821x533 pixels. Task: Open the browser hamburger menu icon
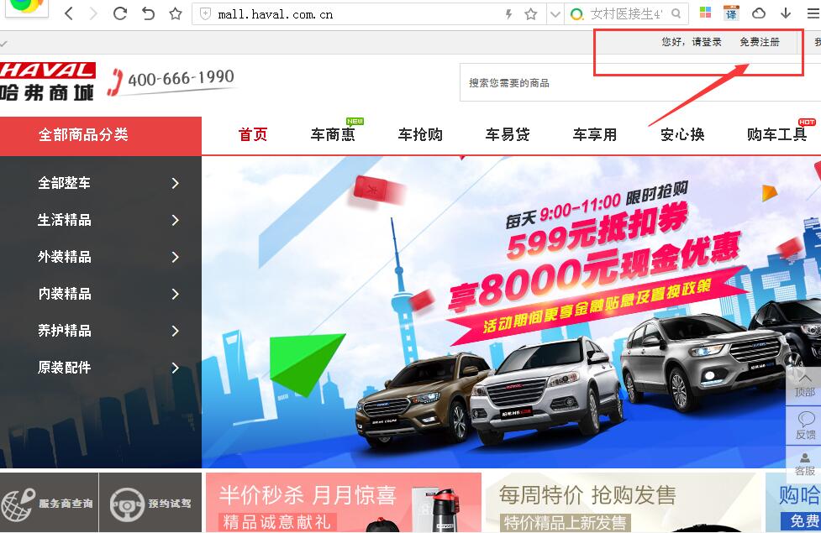tap(811, 13)
